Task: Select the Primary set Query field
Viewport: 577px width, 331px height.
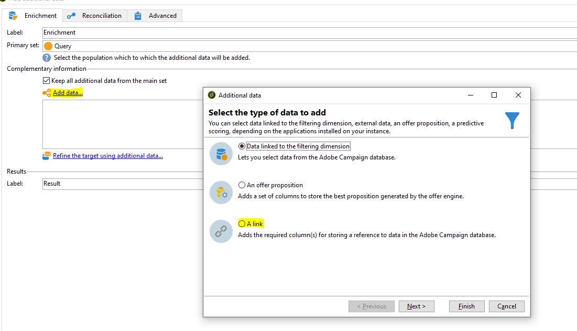Action: click(310, 46)
